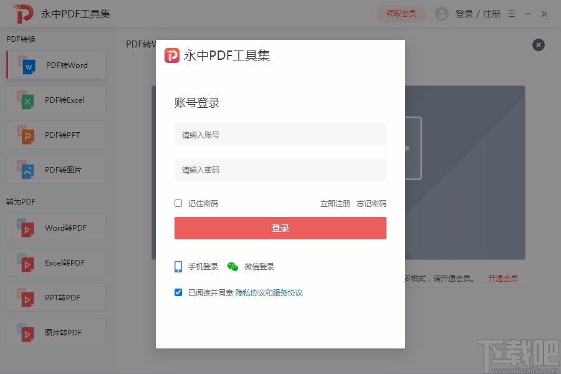This screenshot has height=374, width=561.
Task: Click 立即注册 to register now
Action: click(x=334, y=203)
